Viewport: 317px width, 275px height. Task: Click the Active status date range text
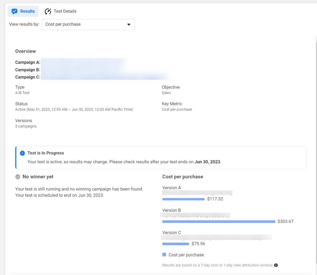point(74,109)
